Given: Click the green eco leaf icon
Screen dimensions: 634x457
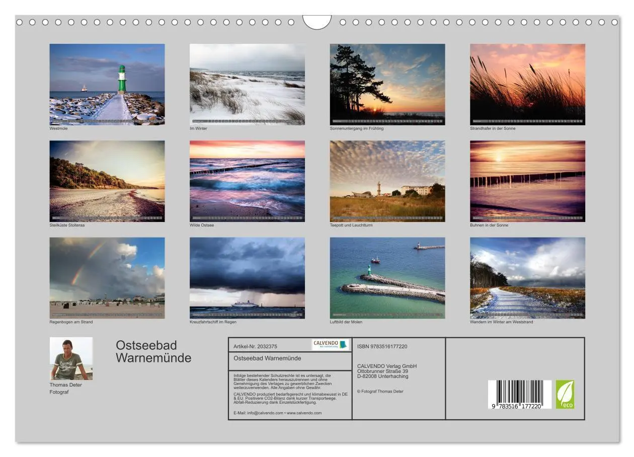Looking at the screenshot, I should pyautogui.click(x=565, y=394).
